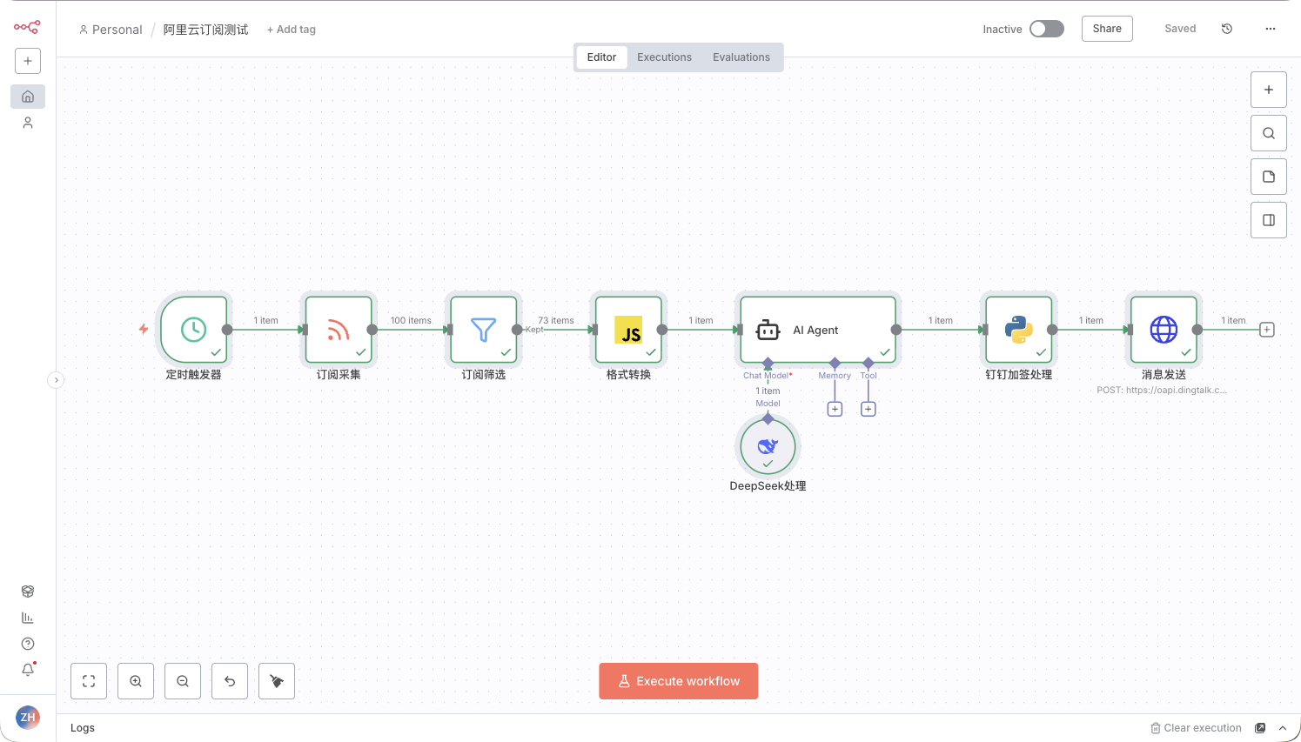The width and height of the screenshot is (1301, 742).
Task: Open the JS 格式转换 code node
Action: pos(628,330)
